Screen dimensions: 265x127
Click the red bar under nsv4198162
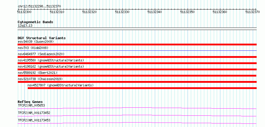pos(137,69)
